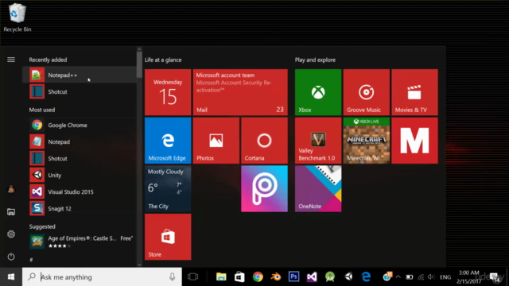The height and width of the screenshot is (286, 509).
Task: Click the Play and explore group header
Action: point(315,60)
